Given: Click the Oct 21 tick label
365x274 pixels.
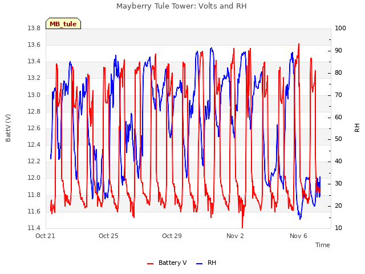Looking at the screenshot, I should click(45, 236).
